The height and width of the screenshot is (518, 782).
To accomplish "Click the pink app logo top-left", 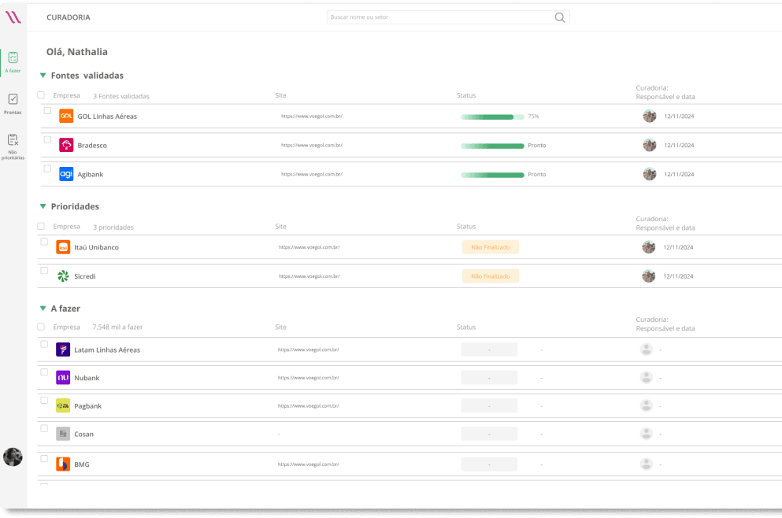I will [x=12, y=17].
